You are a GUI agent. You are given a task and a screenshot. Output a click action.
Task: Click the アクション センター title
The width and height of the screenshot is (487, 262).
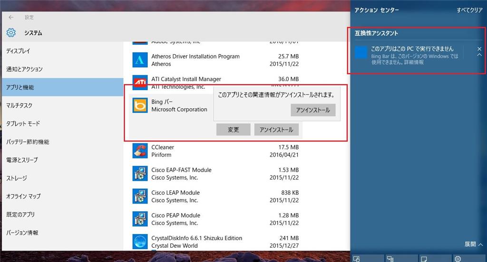coord(377,10)
